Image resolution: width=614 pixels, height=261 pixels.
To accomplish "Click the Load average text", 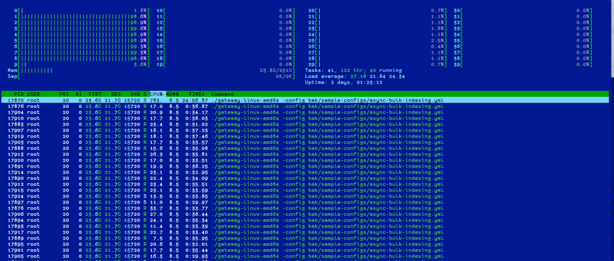I will click(355, 77).
